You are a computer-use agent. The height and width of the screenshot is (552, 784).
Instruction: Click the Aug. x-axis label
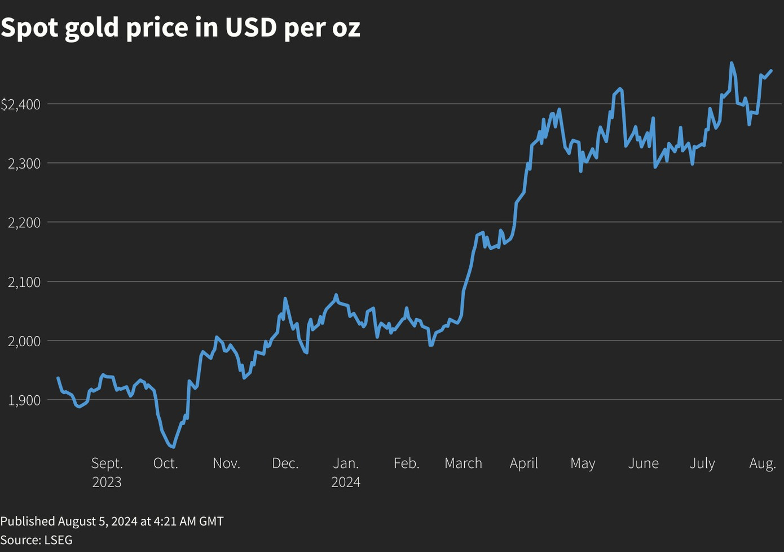pyautogui.click(x=762, y=463)
